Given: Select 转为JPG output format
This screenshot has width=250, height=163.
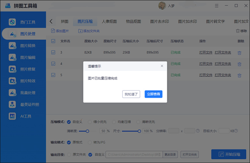Looking at the screenshot, I should coord(90,142).
